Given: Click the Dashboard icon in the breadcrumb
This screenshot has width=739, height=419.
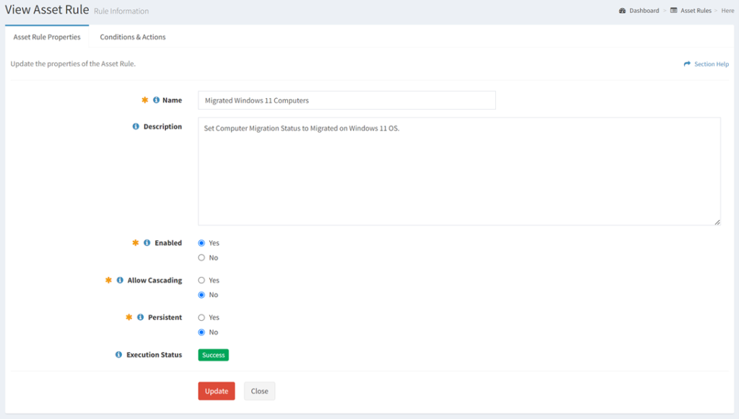Looking at the screenshot, I should [x=621, y=10].
